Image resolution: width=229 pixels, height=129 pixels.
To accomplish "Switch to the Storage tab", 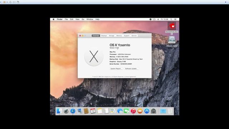I will coord(112,36).
